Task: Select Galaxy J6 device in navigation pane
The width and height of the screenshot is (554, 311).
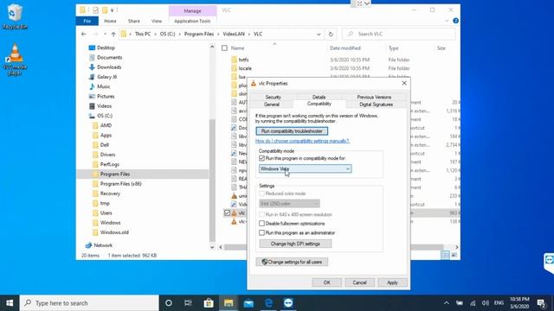Action: coord(107,77)
